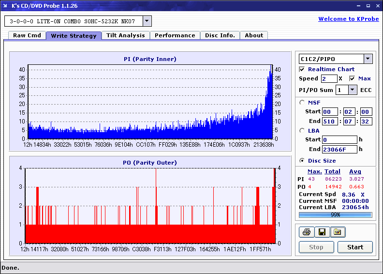Uncheck the Max speed checkbox
The image size is (383, 274).
pyautogui.click(x=352, y=78)
